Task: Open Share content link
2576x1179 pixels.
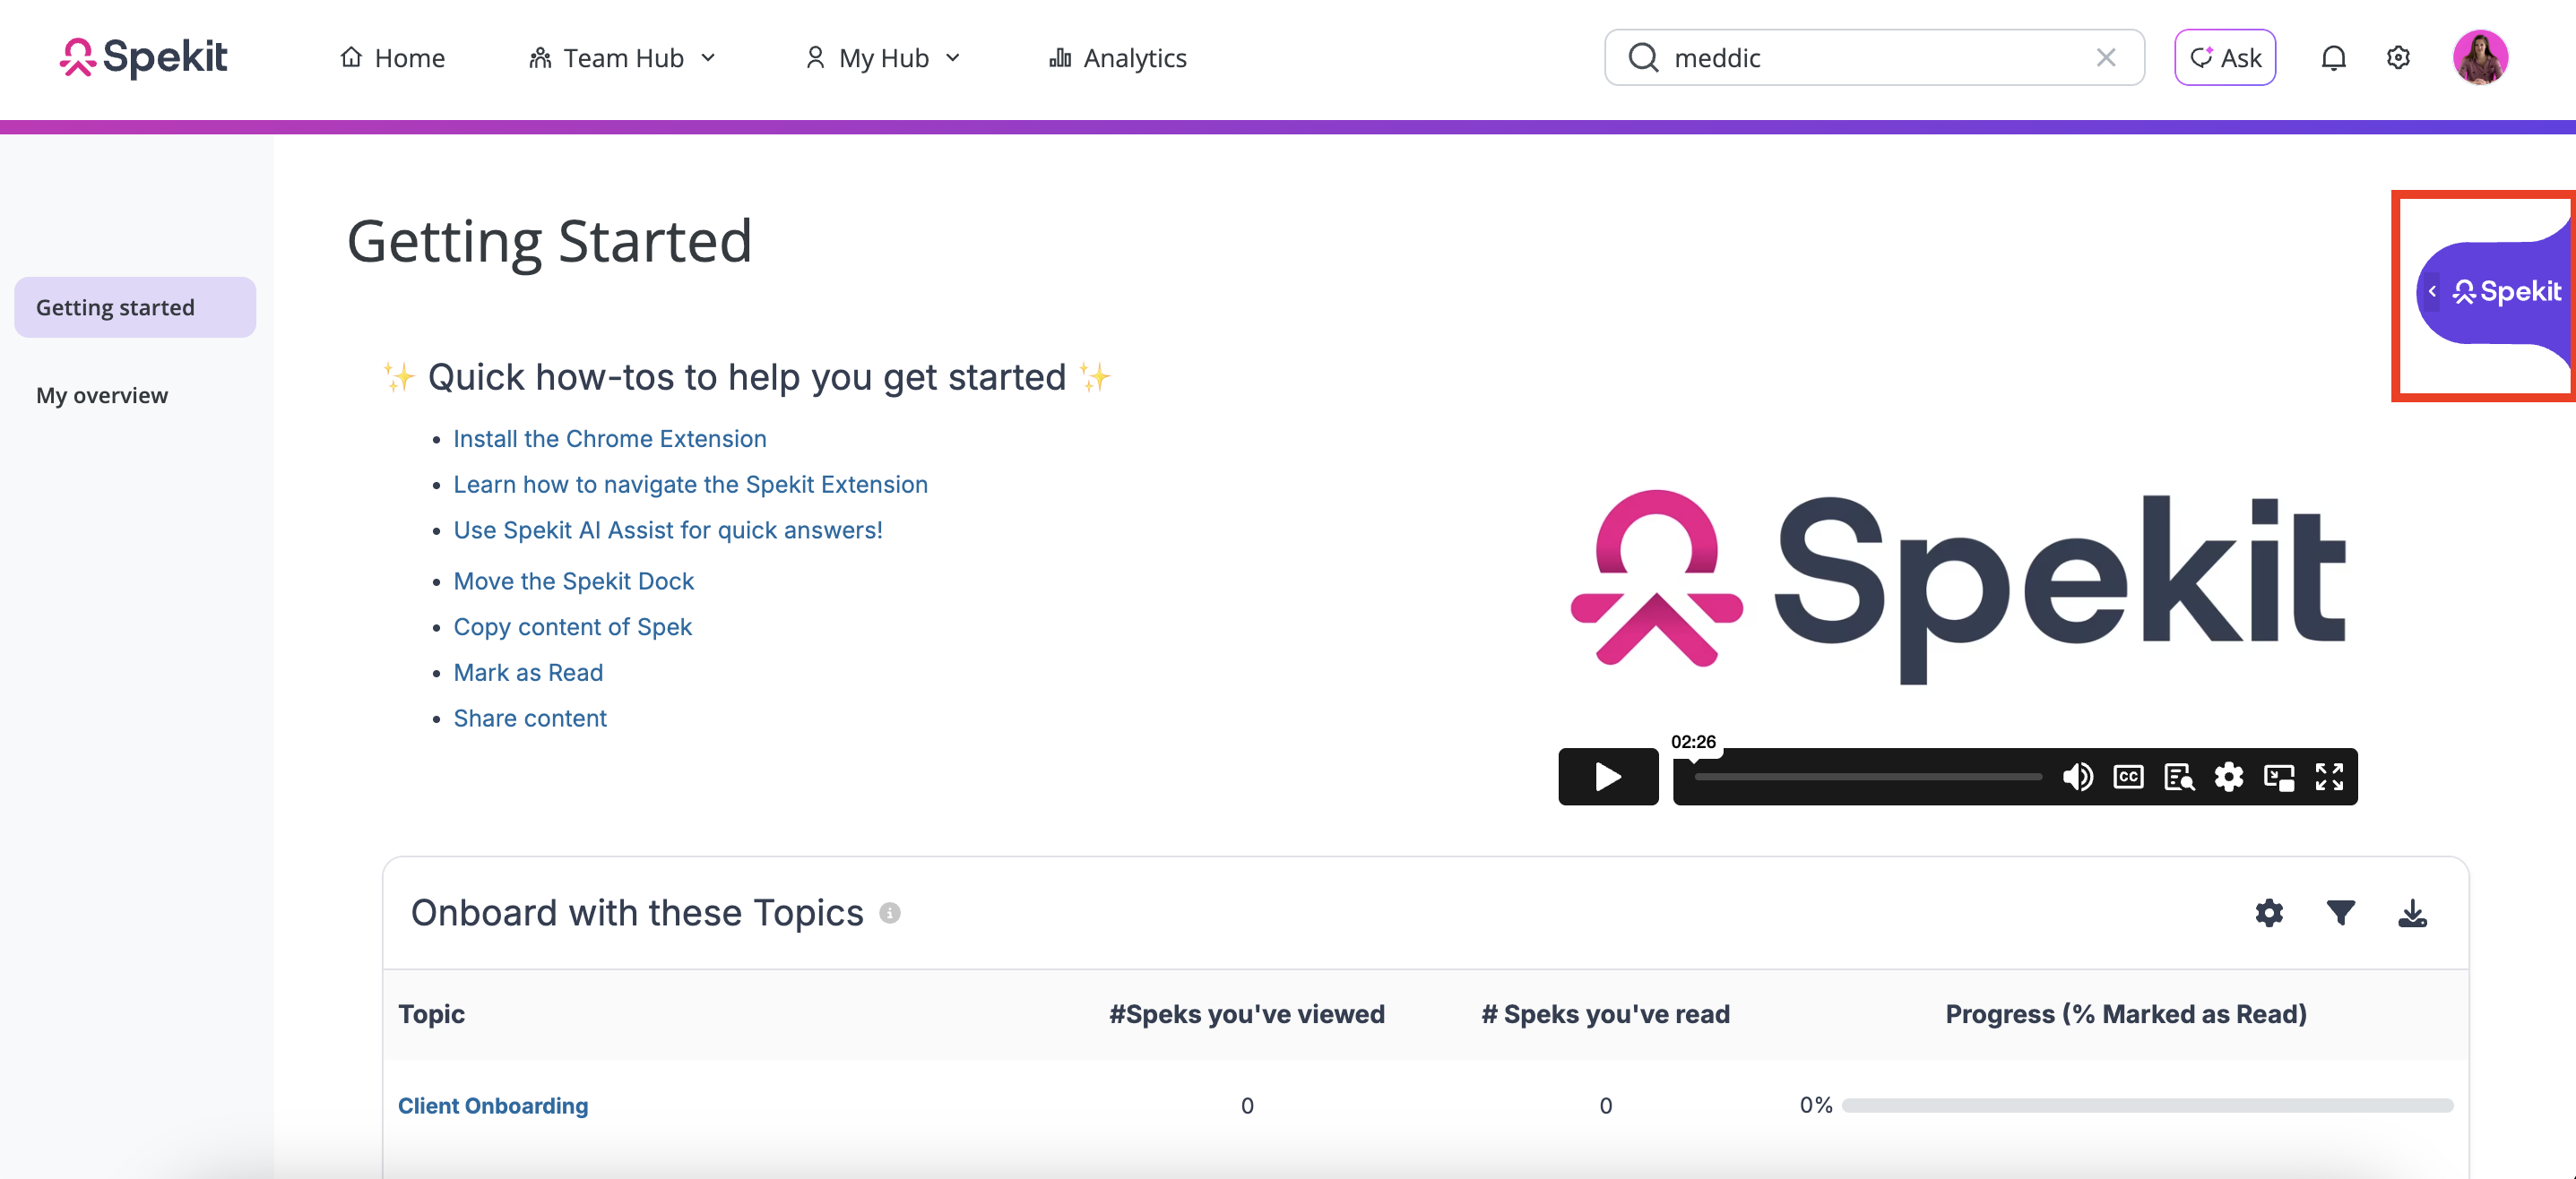Action: (530, 719)
